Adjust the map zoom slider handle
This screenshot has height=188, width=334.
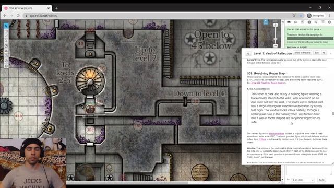pyautogui.click(x=276, y=39)
